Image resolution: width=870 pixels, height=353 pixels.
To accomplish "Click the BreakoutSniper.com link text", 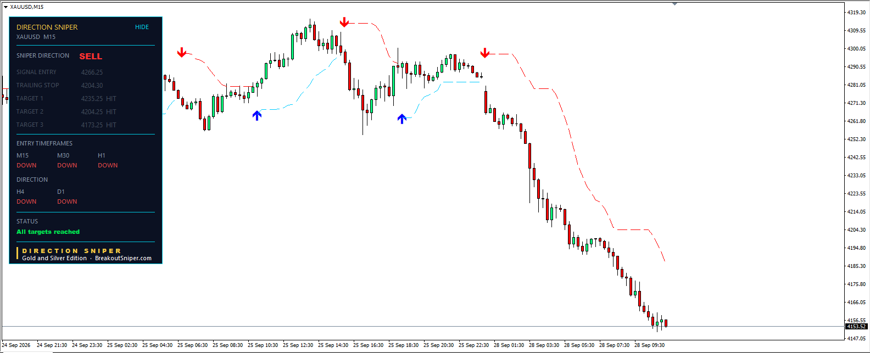I will [123, 258].
